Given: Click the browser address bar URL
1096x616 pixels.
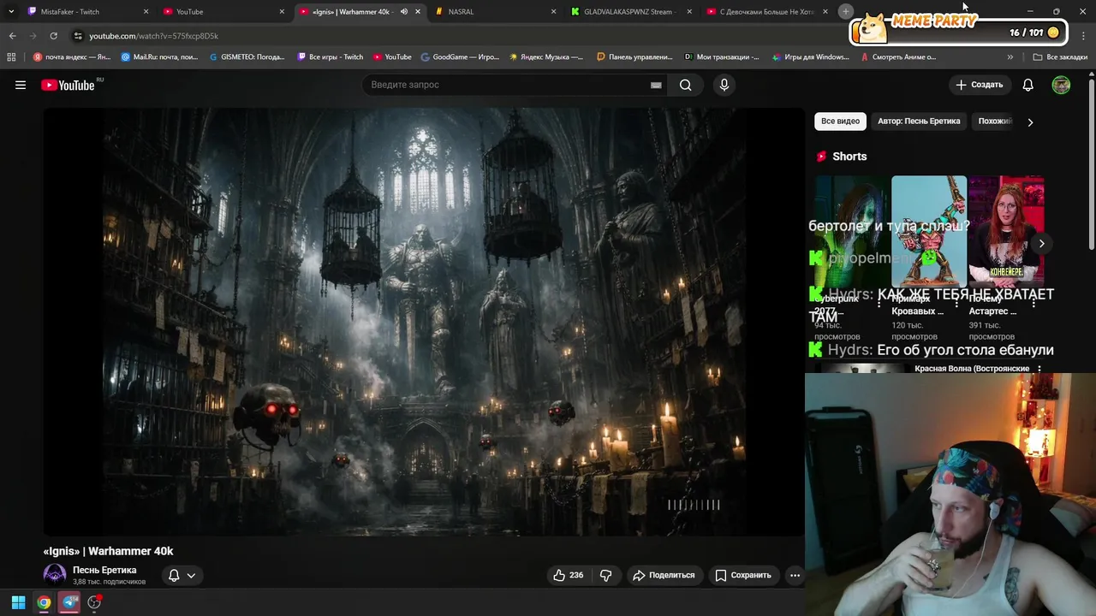Looking at the screenshot, I should pos(154,36).
